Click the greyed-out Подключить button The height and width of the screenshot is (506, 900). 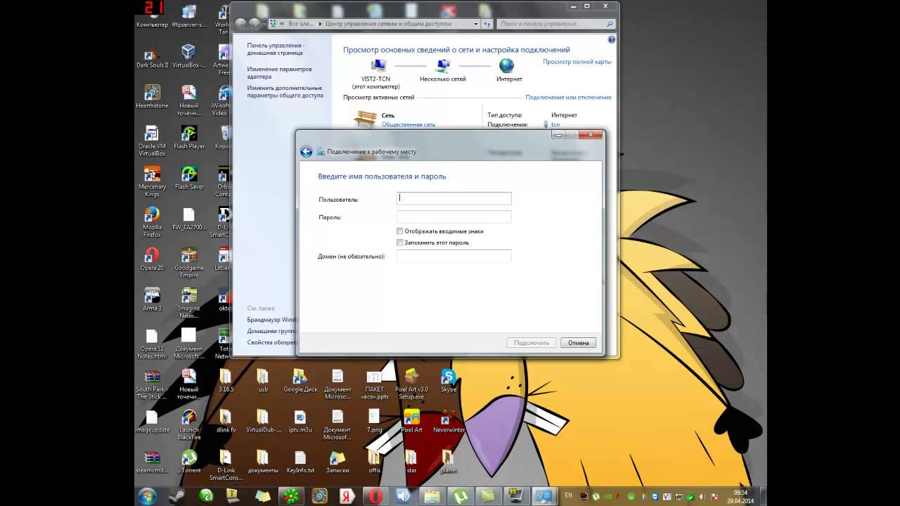[531, 343]
